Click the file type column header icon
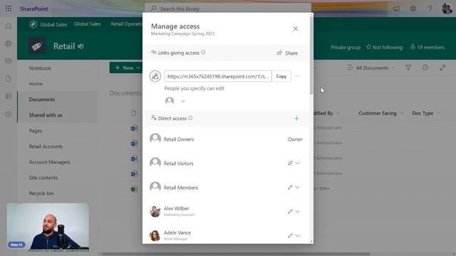Screen dimensions: 456x256 point(133,113)
